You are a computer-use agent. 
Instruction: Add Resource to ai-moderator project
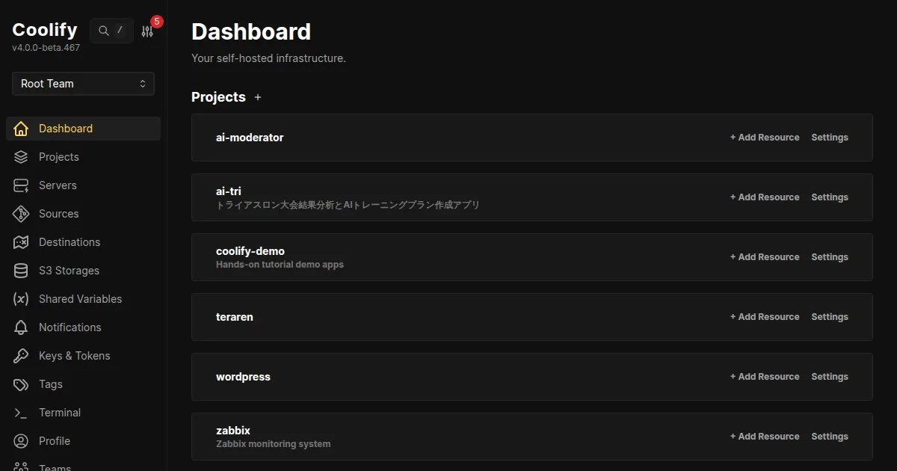tap(765, 138)
